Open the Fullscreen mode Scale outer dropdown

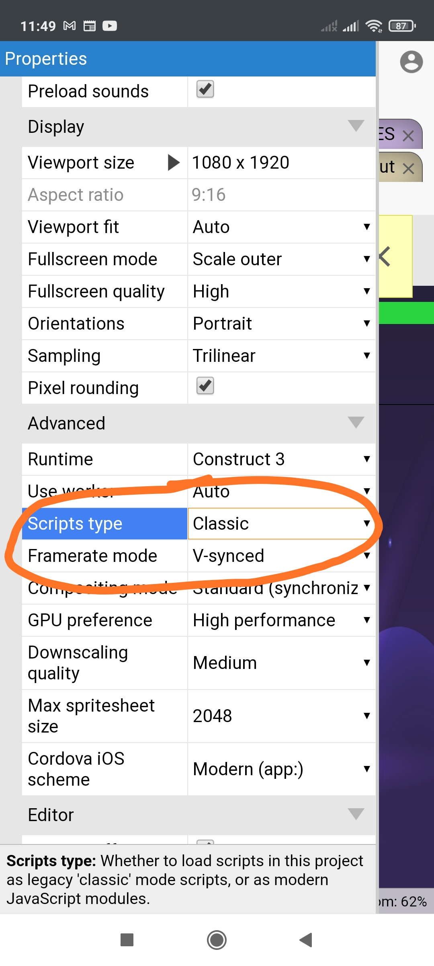(x=281, y=259)
